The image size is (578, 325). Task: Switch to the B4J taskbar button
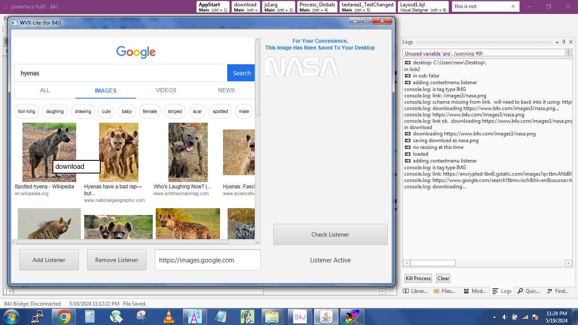point(300,317)
